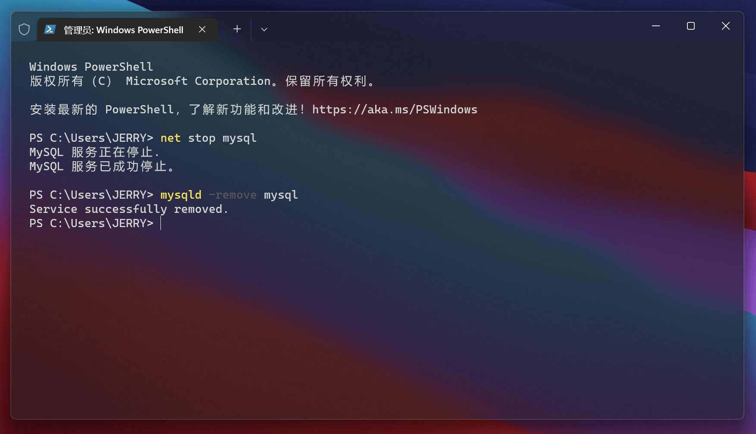Viewport: 756px width, 434px height.
Task: Click the administrator shield icon
Action: coord(24,29)
